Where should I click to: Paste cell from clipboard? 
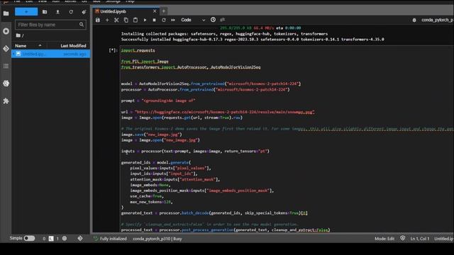[x=135, y=20]
